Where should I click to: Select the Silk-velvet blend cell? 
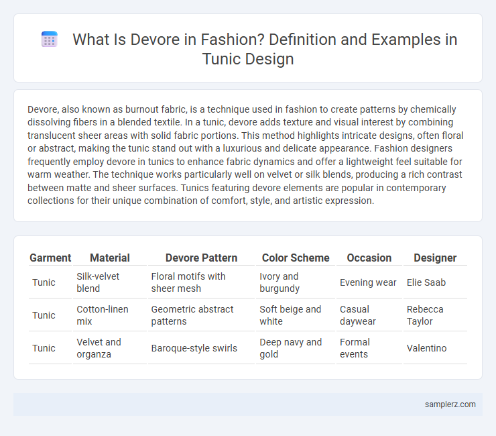pos(110,282)
